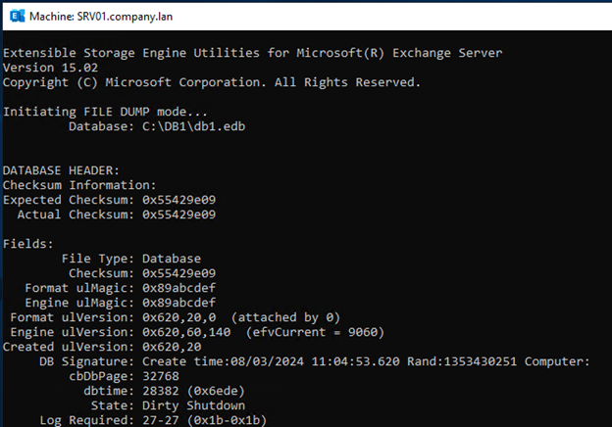Screen dimensions: 612x427
Task: Click the cbDbPage value 32768
Action: coord(161,376)
